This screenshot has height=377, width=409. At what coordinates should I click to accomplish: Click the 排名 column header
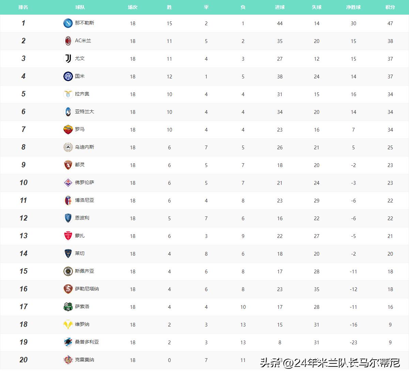pyautogui.click(x=23, y=7)
